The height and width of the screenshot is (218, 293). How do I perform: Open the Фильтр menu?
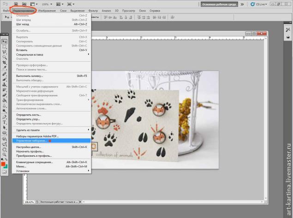tap(93, 11)
